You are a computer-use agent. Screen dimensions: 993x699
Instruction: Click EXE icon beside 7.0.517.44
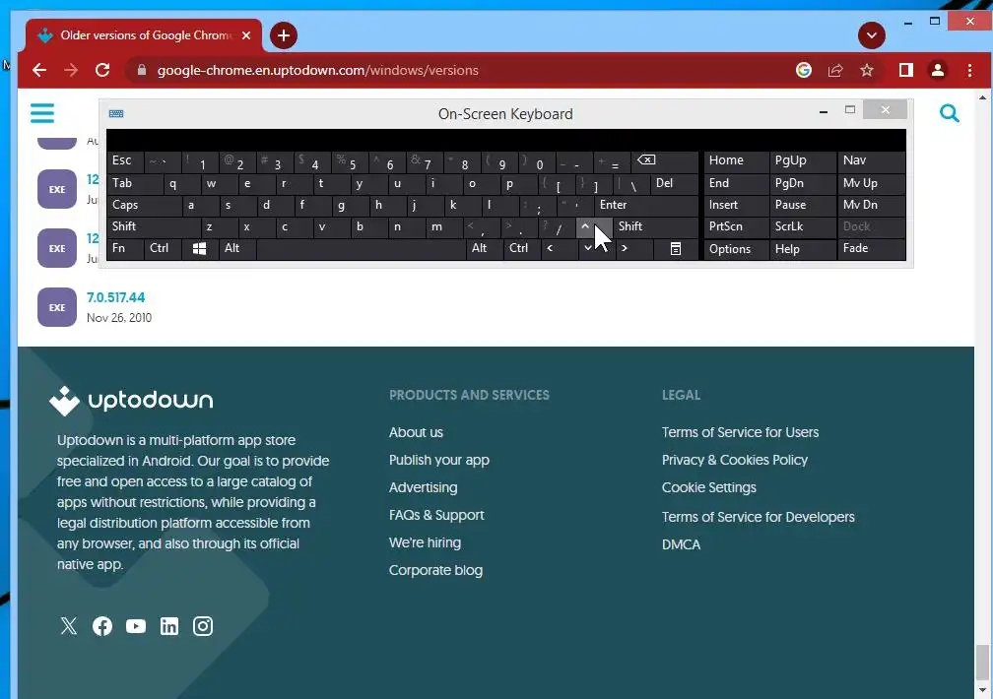(x=57, y=307)
